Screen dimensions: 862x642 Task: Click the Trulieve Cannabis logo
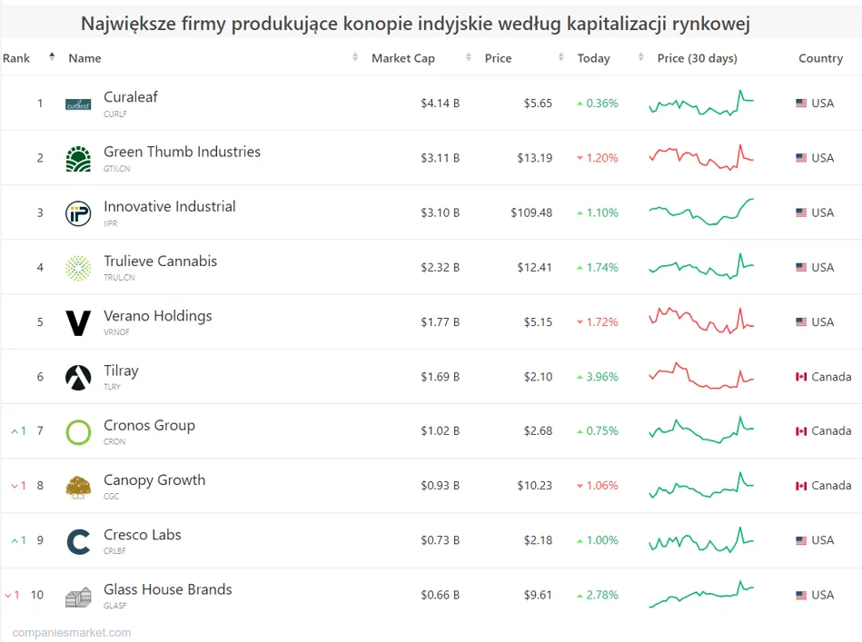[x=78, y=268]
